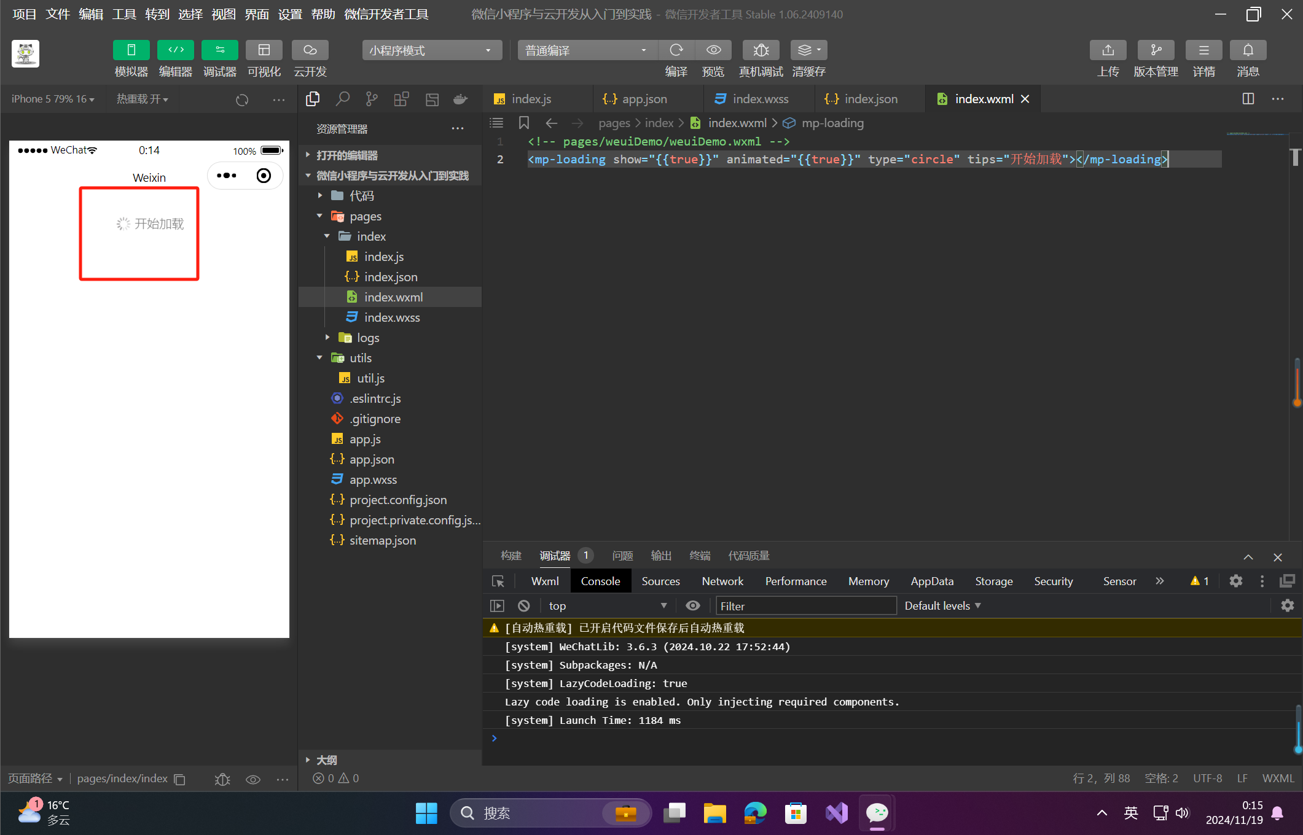
Task: Expand the logs folder
Action: coord(367,338)
